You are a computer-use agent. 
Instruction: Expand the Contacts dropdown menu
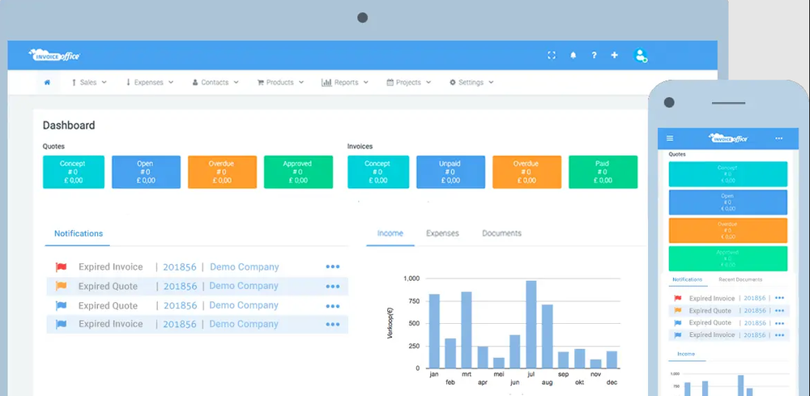click(x=215, y=82)
